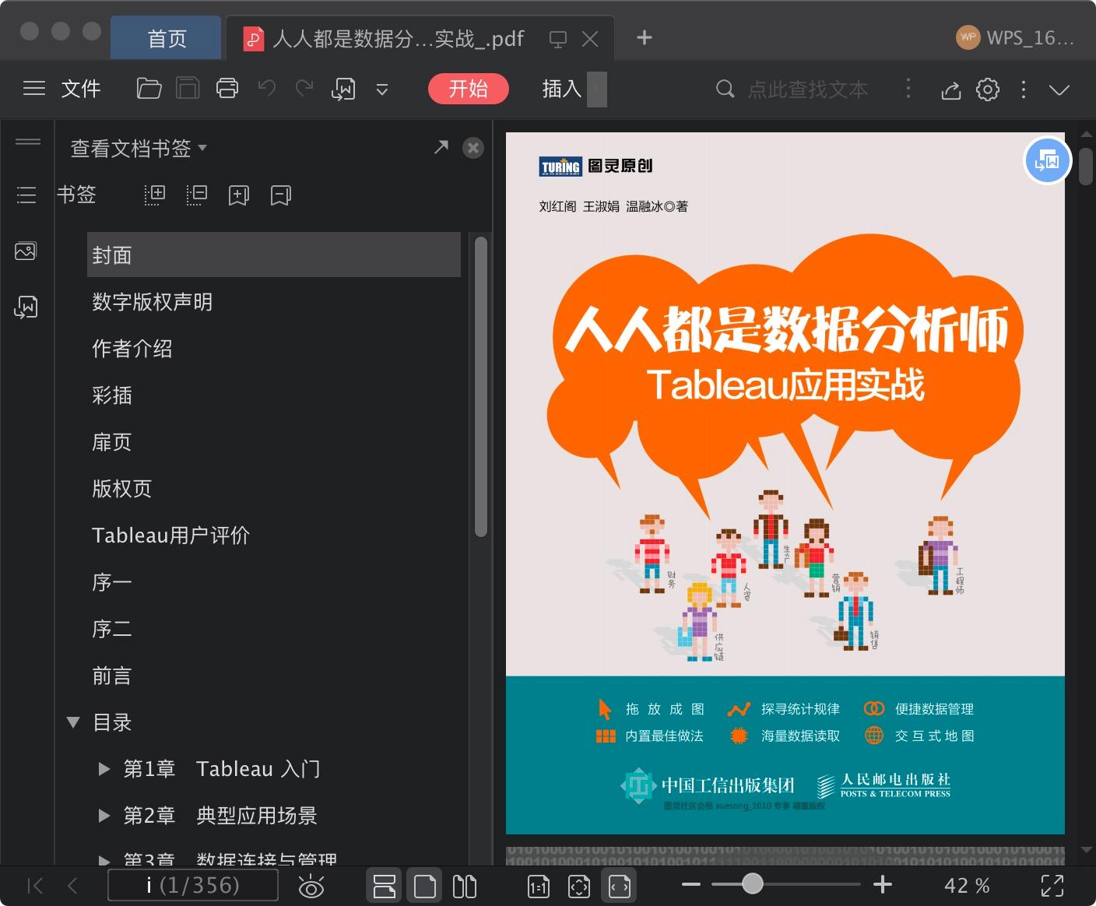Go to 作者介绍 bookmark
1096x906 pixels.
click(132, 349)
